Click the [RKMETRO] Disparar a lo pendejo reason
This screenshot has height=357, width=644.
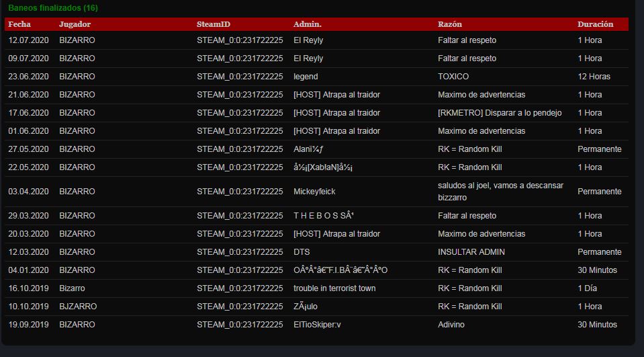pyautogui.click(x=500, y=113)
